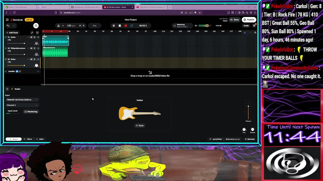Click the Save button
The image size is (323, 181).
(234, 20)
